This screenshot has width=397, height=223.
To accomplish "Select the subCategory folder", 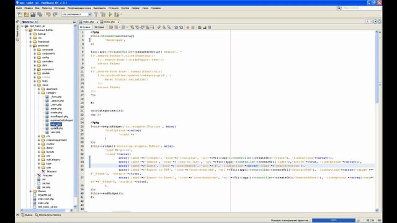I will click(x=53, y=160).
